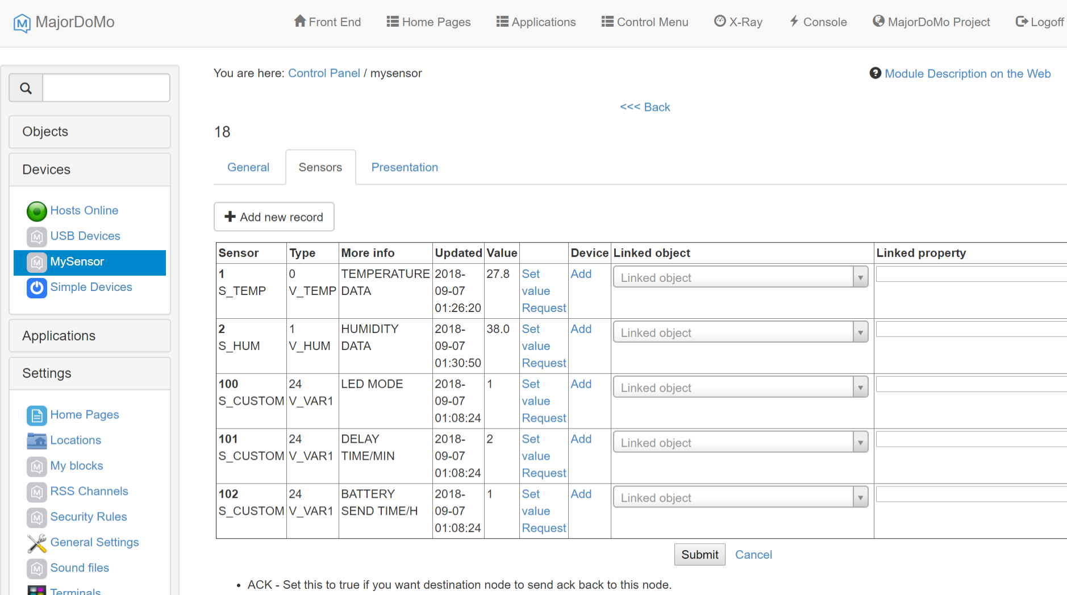
Task: Click the <<< Back link
Action: tap(645, 107)
